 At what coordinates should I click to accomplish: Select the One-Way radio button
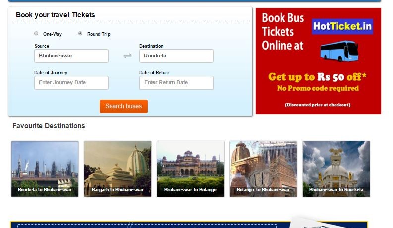pos(36,33)
